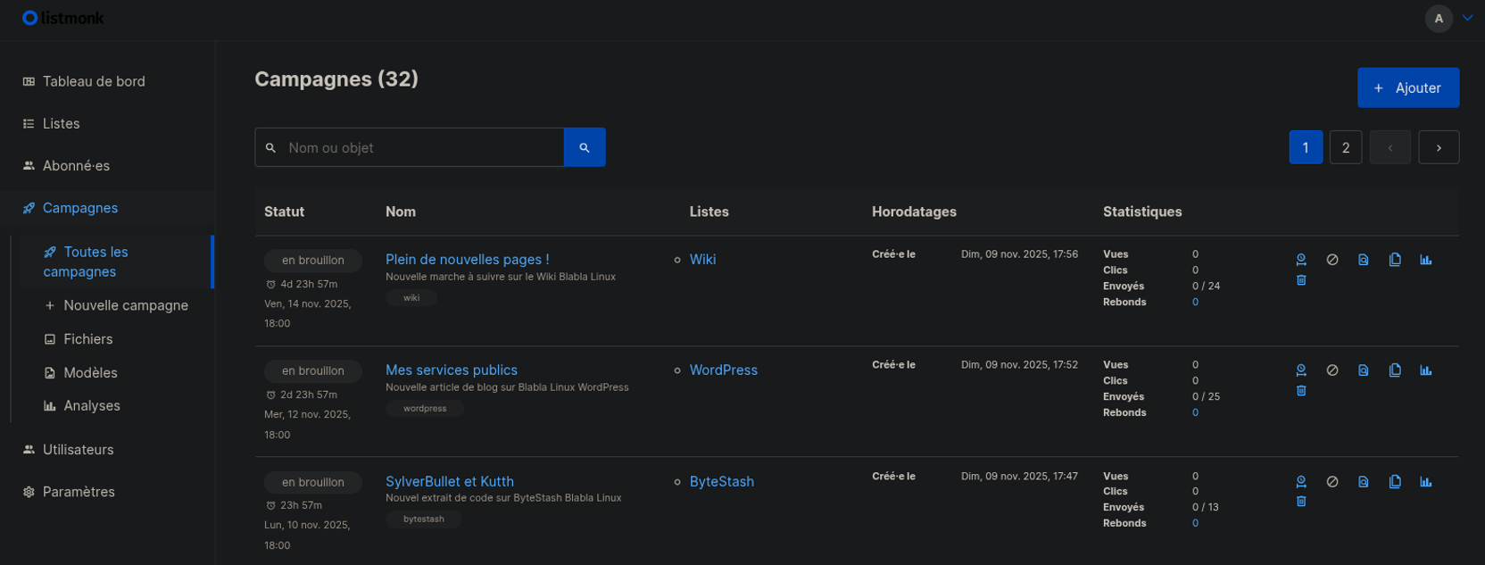Jump to page 2 of campaigns
Viewport: 1485px width, 565px height.
click(1345, 147)
